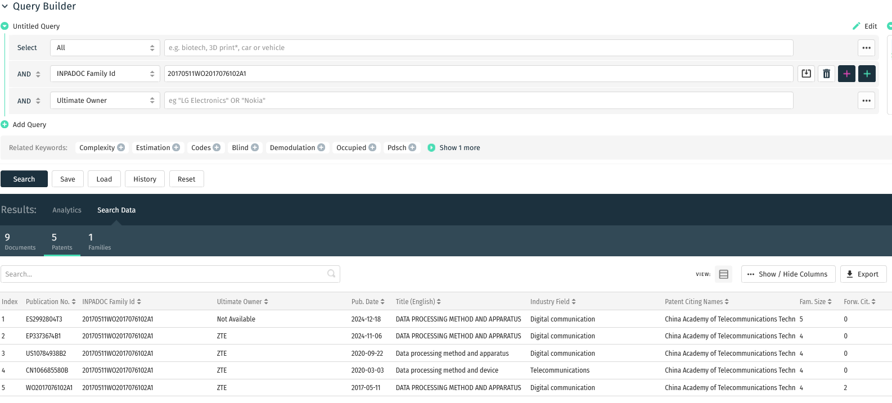Collapse the Query Builder section chevron
This screenshot has height=403, width=892.
coord(4,7)
